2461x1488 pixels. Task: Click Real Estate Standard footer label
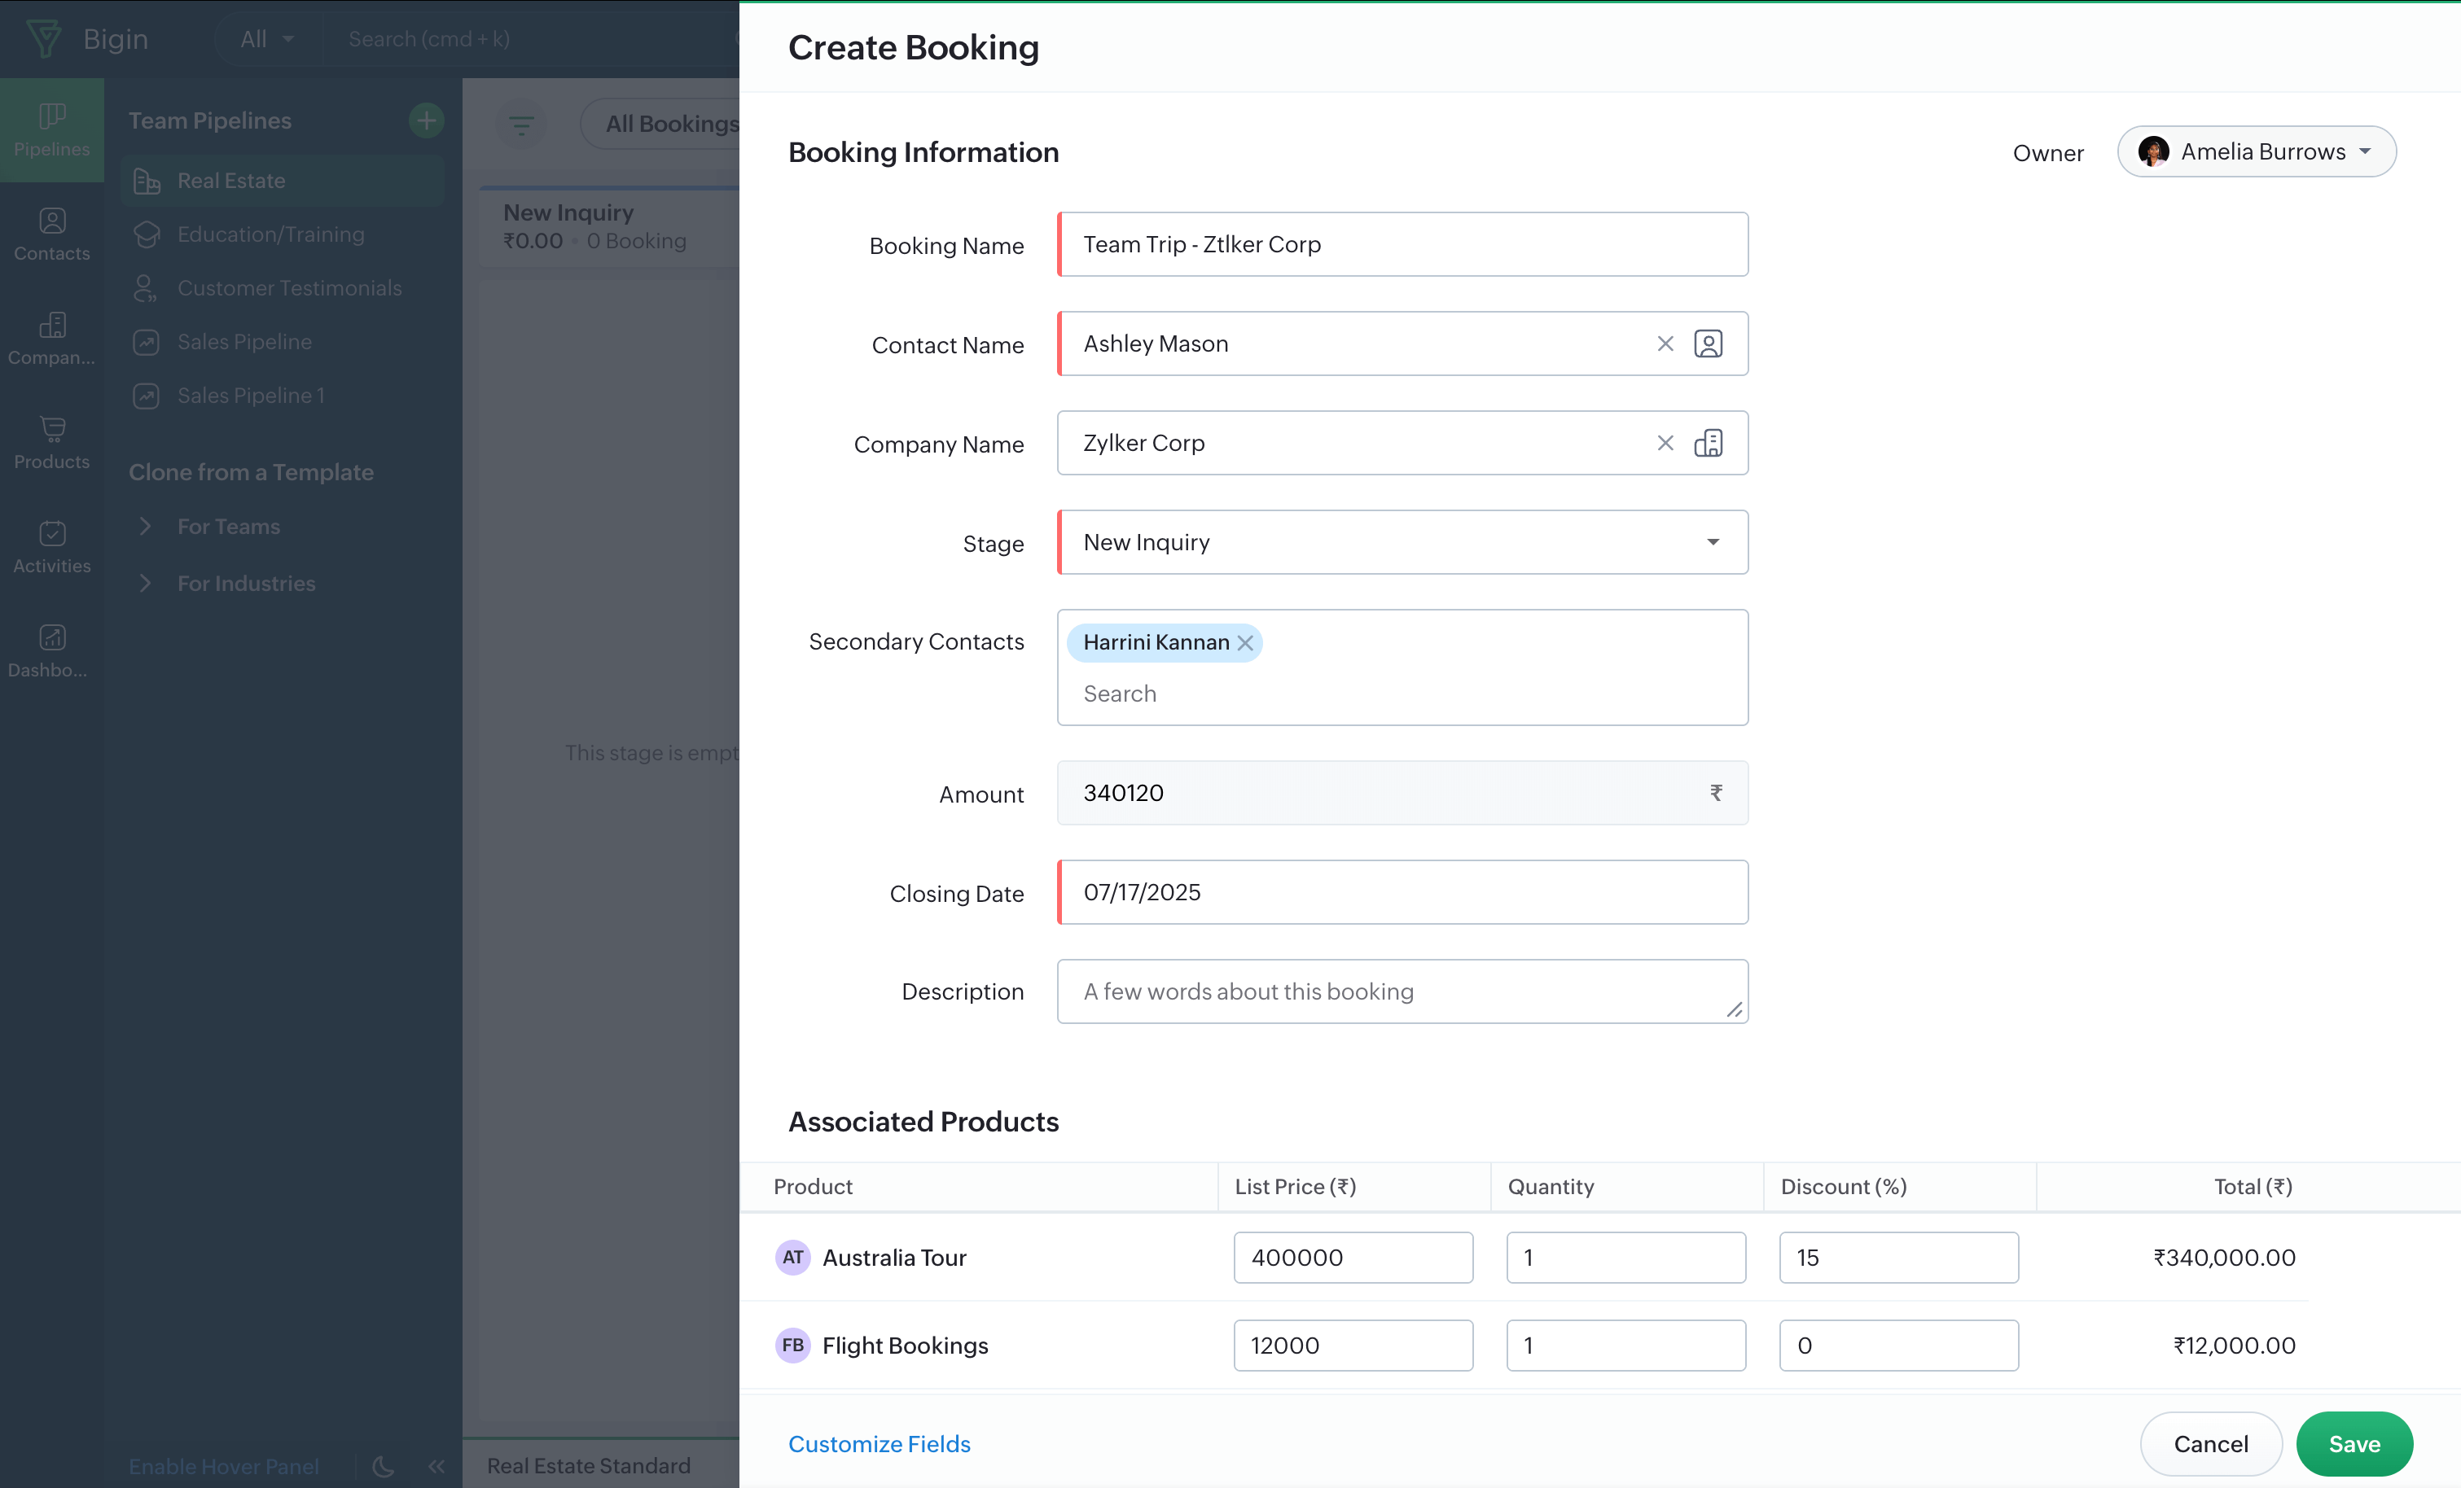point(588,1466)
